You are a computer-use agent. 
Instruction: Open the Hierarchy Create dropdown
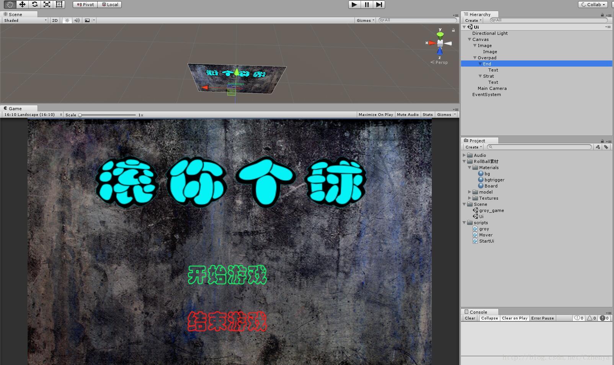tap(473, 20)
